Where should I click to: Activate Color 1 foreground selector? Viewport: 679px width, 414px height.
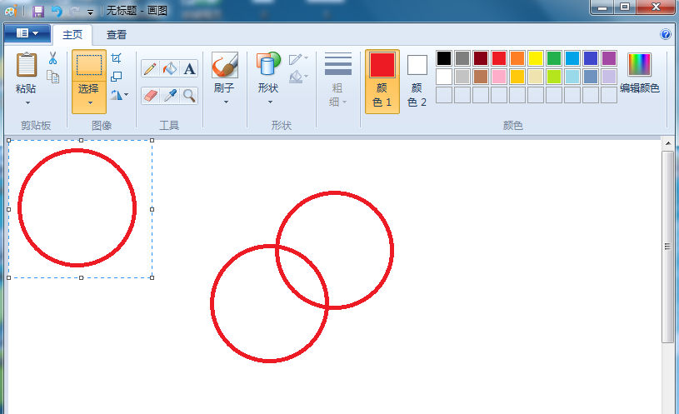pyautogui.click(x=382, y=82)
